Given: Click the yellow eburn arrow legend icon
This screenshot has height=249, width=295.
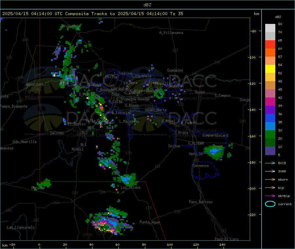Looking at the screenshot, I should point(270,179).
